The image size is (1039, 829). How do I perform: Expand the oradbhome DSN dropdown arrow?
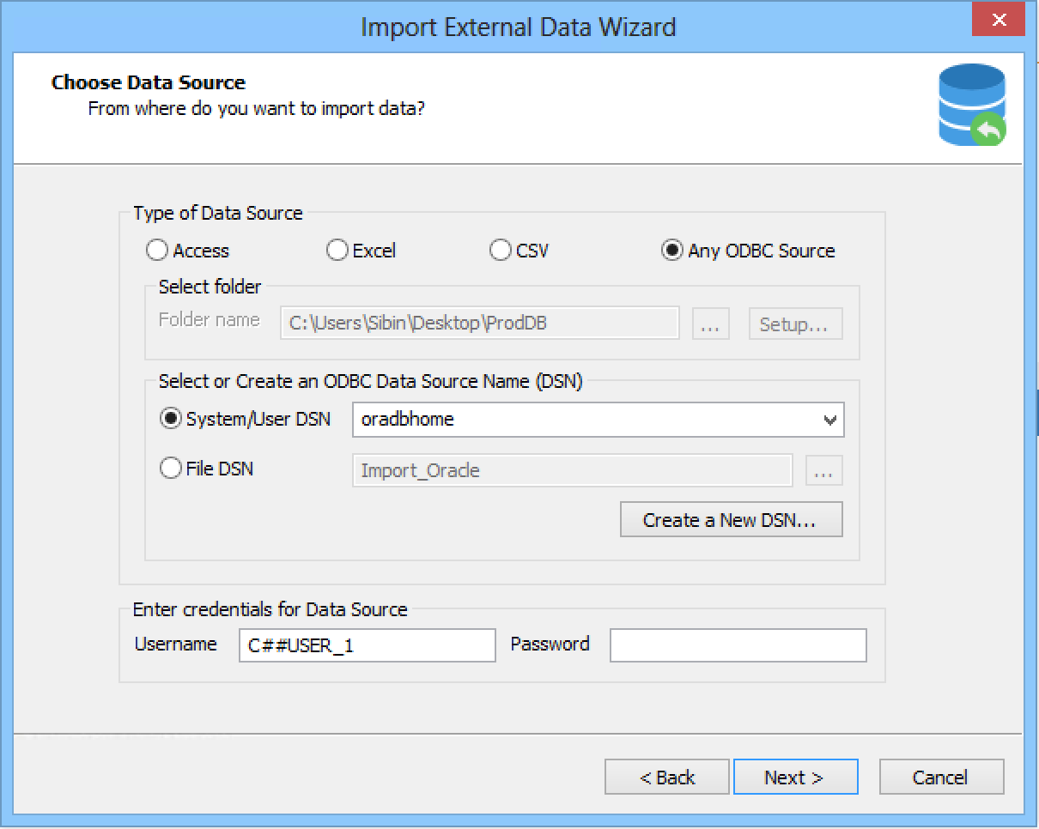(829, 421)
